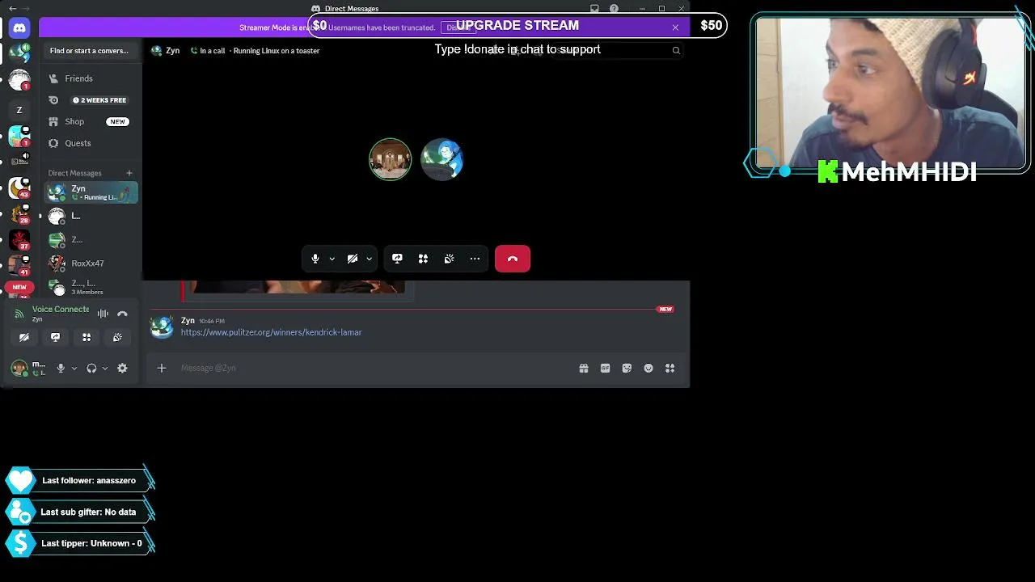Open the soundboard from call controls
Image resolution: width=1035 pixels, height=582 pixels.
[x=449, y=259]
